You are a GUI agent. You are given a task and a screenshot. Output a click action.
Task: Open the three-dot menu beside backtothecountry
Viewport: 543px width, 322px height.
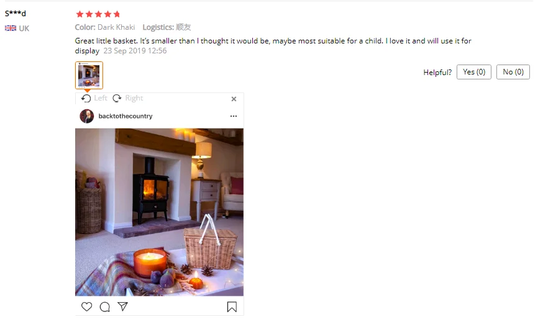[234, 116]
